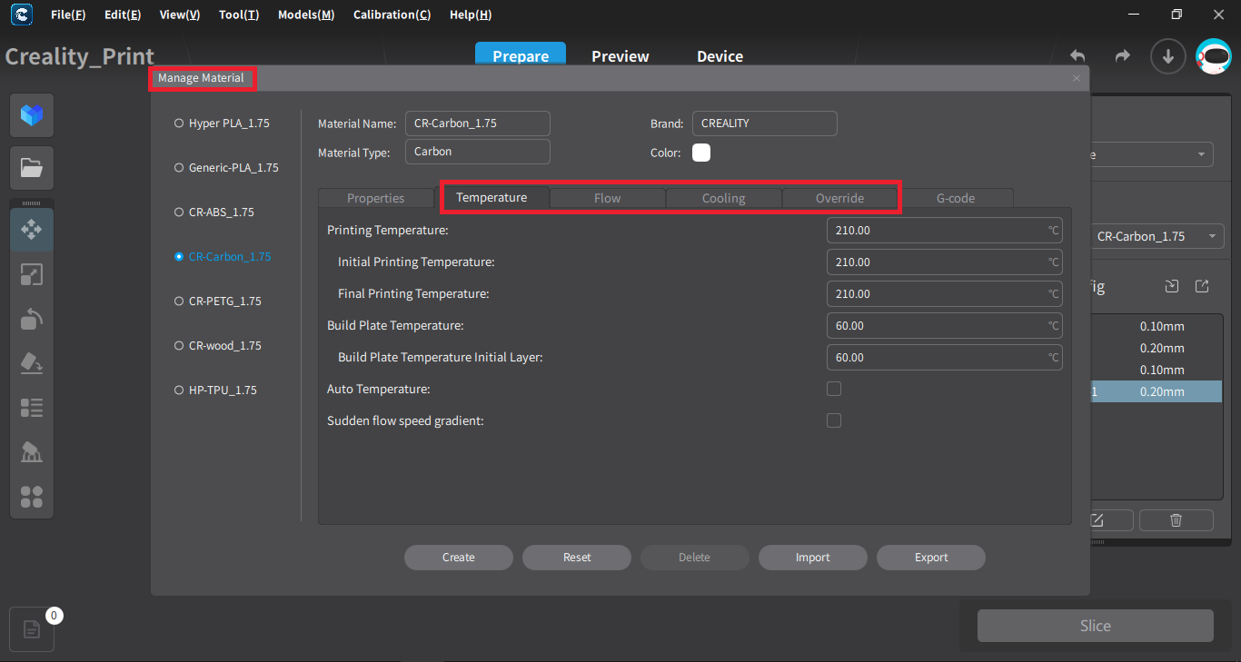Click the list-layout tool icon in sidebar
The width and height of the screenshot is (1241, 662).
[x=32, y=408]
